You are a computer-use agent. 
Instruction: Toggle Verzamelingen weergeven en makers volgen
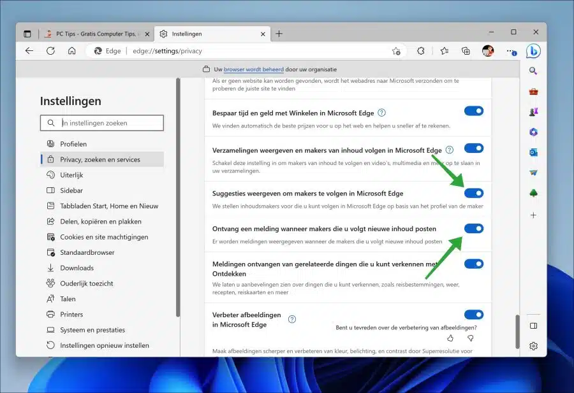(x=474, y=148)
